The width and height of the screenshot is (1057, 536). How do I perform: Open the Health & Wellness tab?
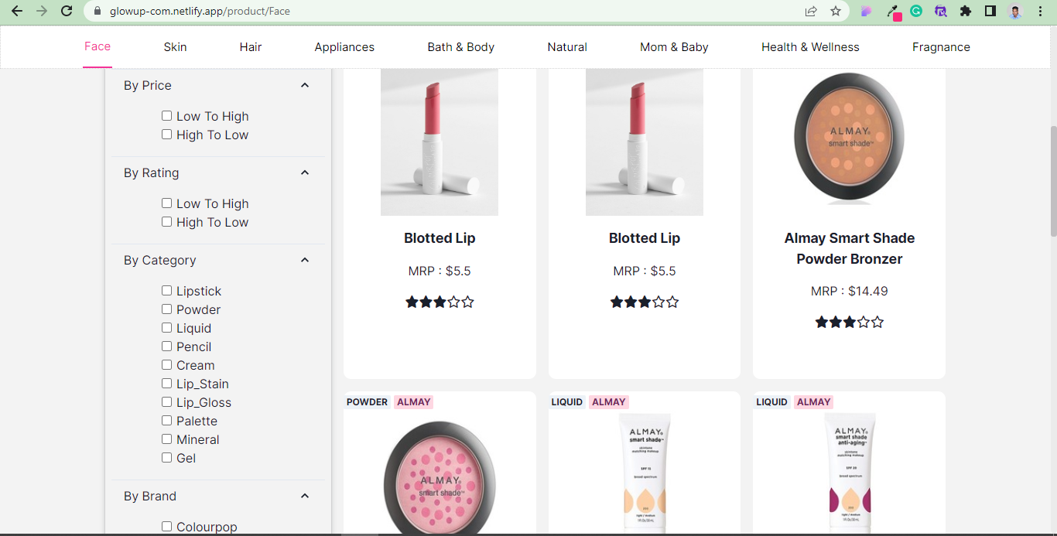[810, 47]
